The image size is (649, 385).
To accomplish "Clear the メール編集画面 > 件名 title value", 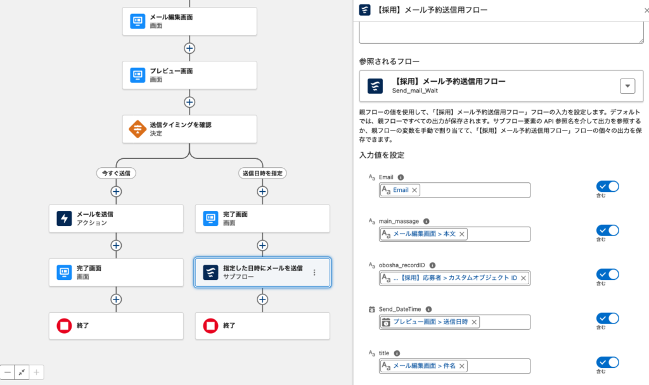I will tap(461, 366).
